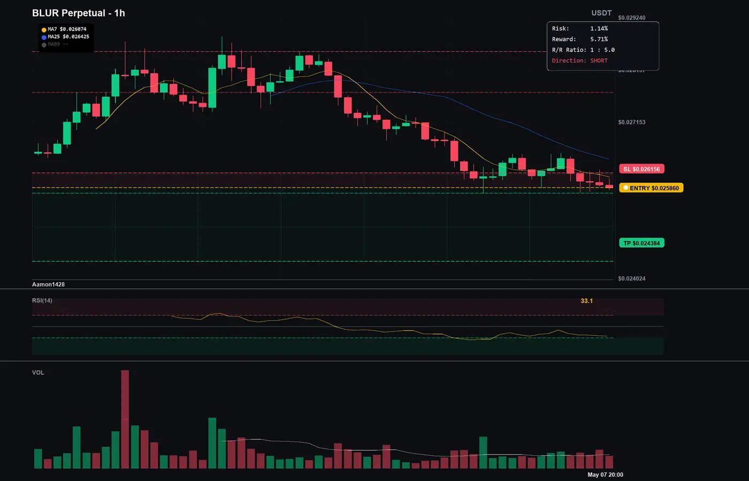
Task: Select the green TP $0.024384 price tag
Action: (x=641, y=243)
